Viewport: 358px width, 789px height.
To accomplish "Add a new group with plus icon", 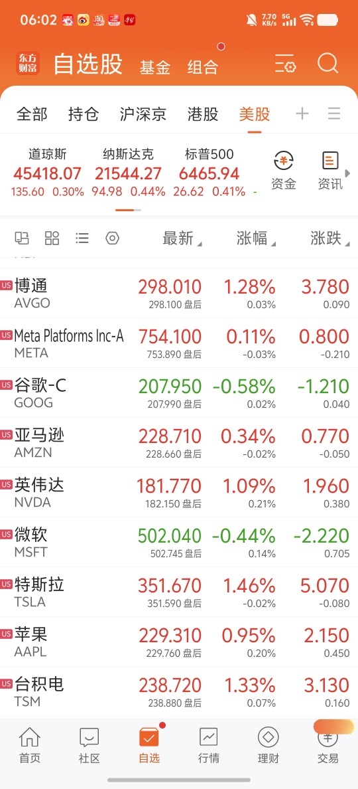I will click(302, 114).
